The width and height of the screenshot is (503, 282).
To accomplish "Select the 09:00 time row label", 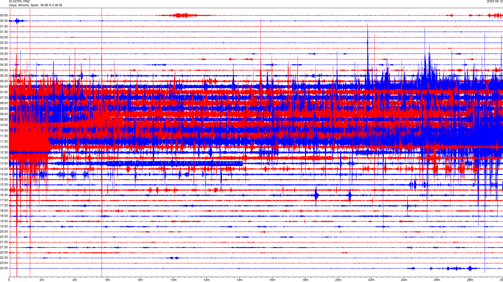I will [x=4, y=114].
